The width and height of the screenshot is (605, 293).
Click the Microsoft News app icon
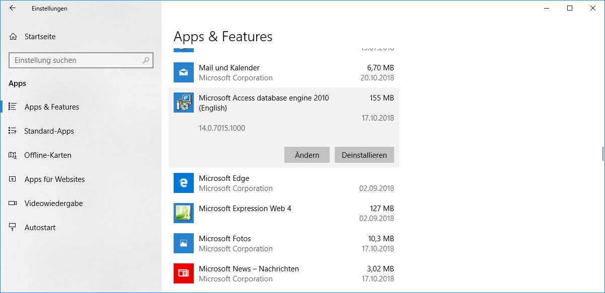(183, 273)
